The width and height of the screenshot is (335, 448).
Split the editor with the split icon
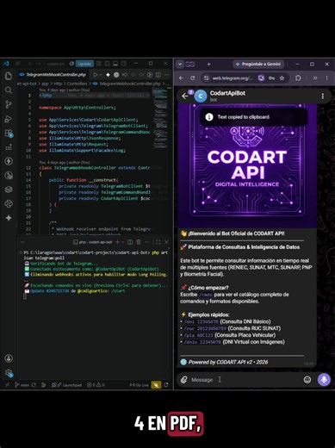(x=158, y=75)
